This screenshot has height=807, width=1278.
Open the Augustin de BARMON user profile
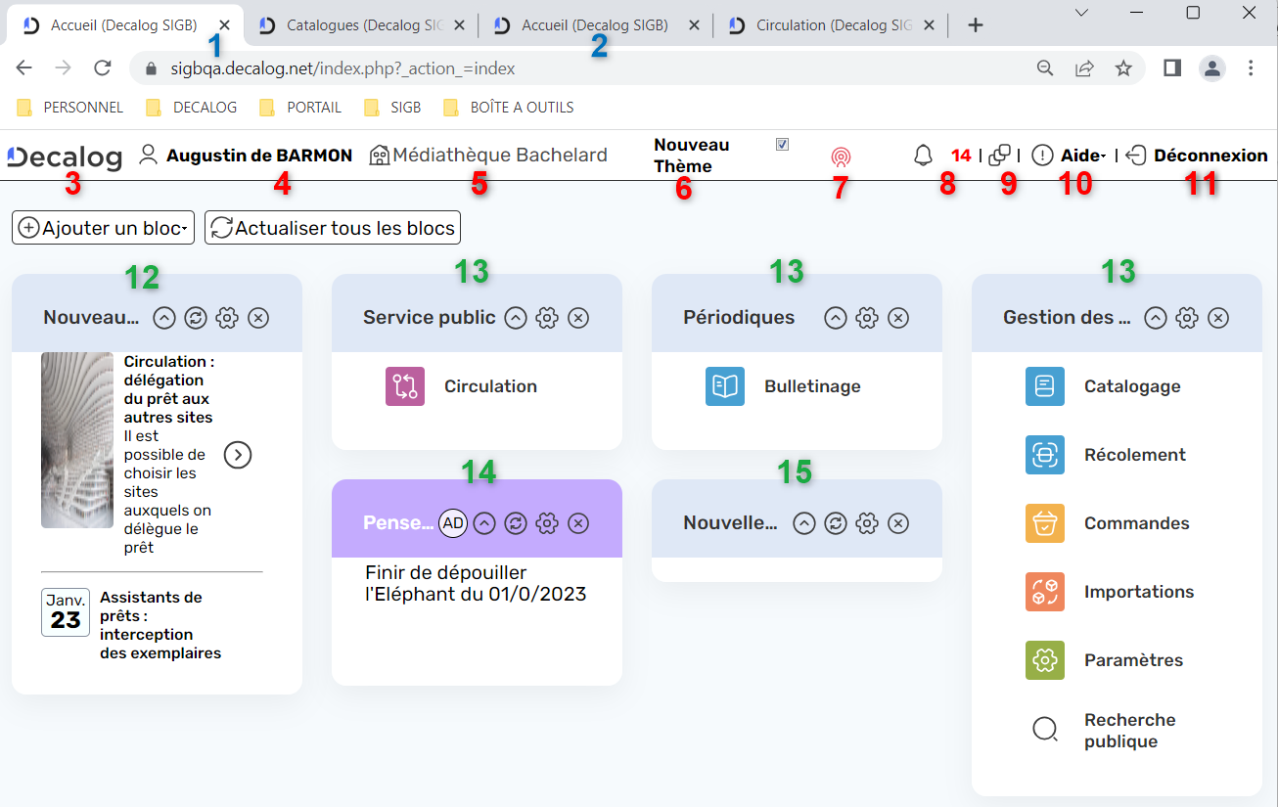tap(246, 156)
